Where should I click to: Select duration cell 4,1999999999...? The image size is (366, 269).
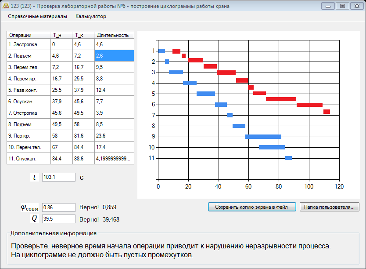[x=115, y=159]
